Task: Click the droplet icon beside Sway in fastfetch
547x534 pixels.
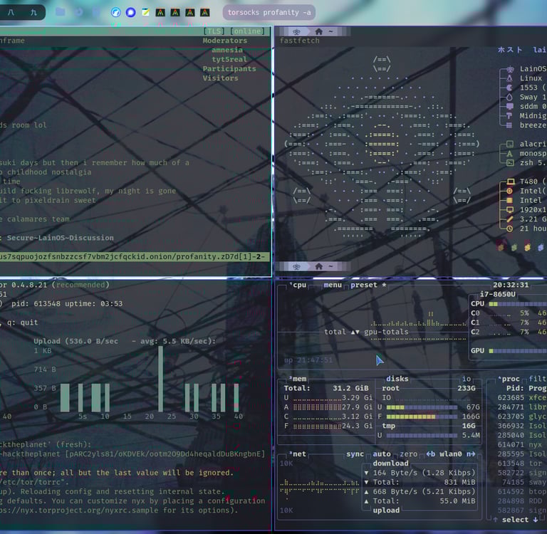Action: [510, 97]
